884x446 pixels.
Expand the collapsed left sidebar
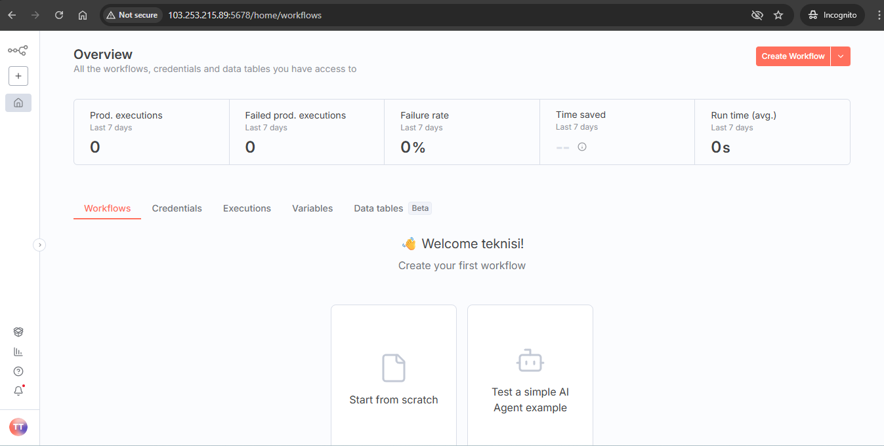coord(39,245)
